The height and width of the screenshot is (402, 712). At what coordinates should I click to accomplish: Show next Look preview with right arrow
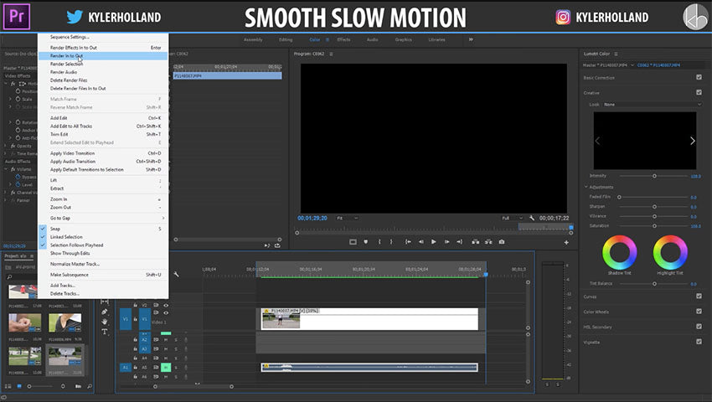[692, 141]
